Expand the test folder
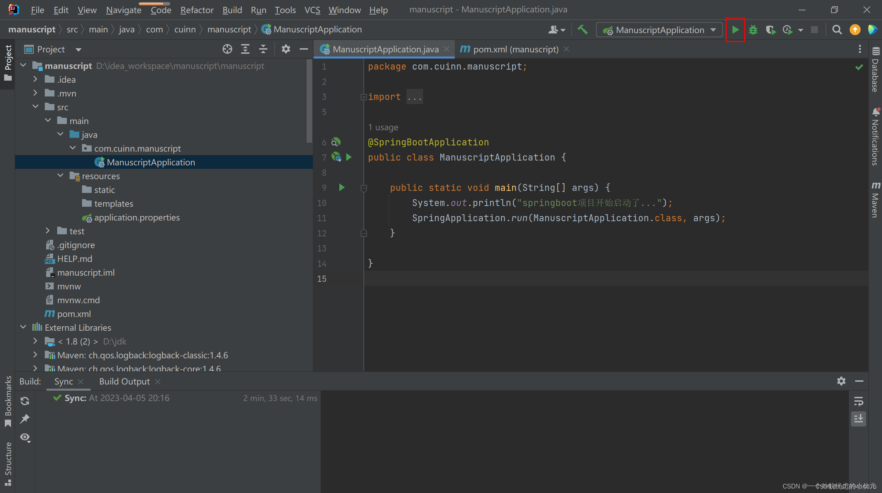Viewport: 882px width, 493px height. (x=48, y=231)
